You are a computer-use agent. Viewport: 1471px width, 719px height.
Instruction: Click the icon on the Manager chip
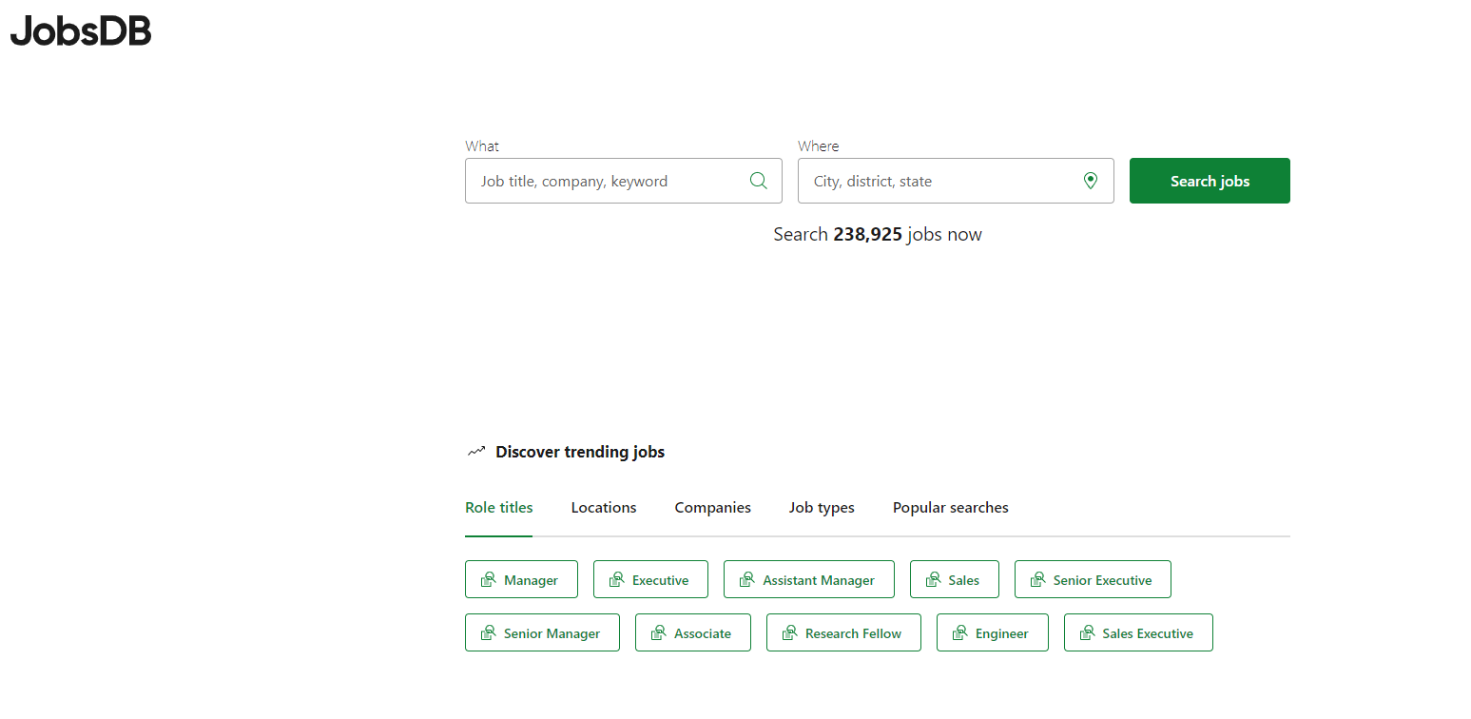coord(489,579)
